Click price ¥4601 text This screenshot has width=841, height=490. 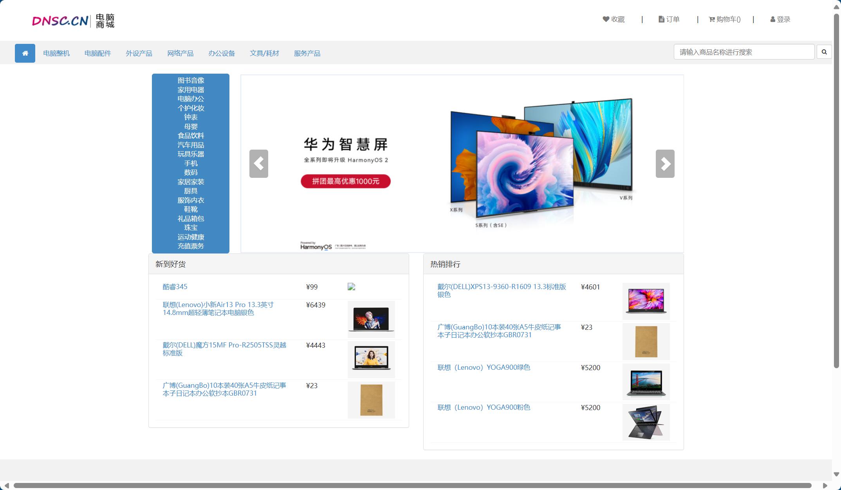pyautogui.click(x=590, y=287)
